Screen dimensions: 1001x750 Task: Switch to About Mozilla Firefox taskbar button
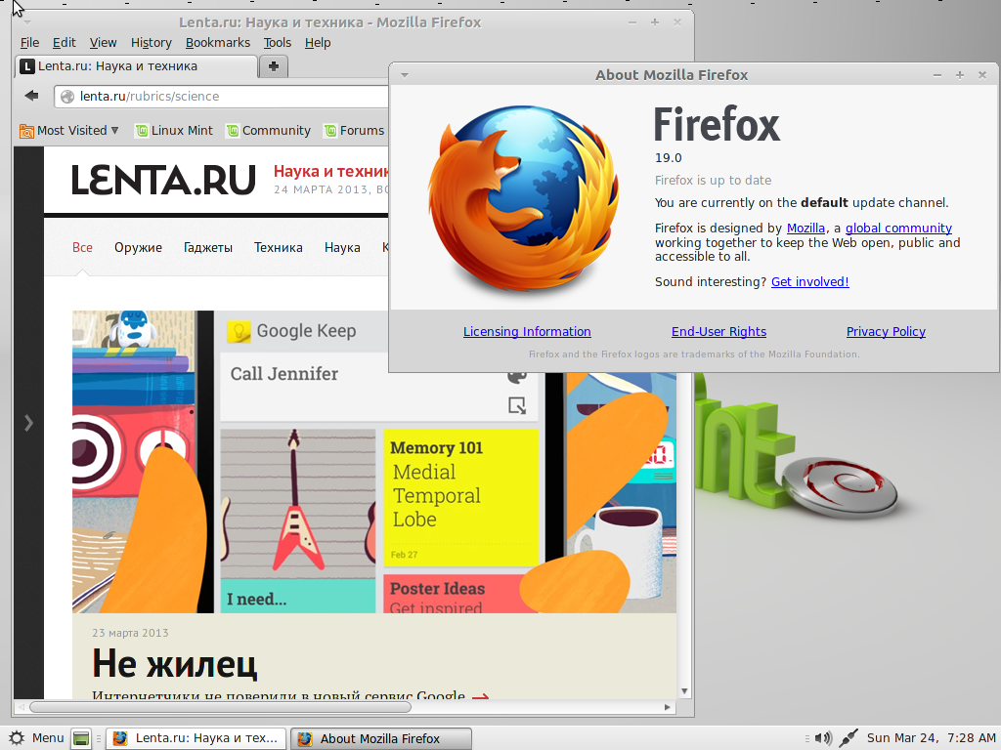(381, 738)
